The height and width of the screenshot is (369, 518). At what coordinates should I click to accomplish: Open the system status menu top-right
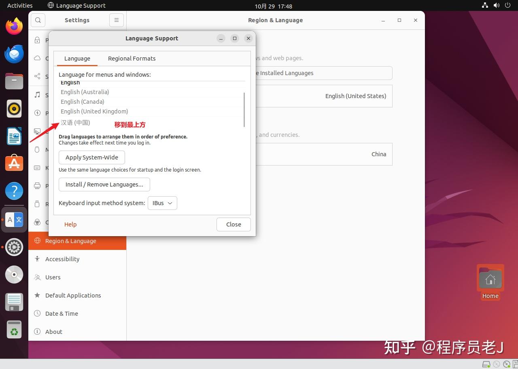click(496, 6)
